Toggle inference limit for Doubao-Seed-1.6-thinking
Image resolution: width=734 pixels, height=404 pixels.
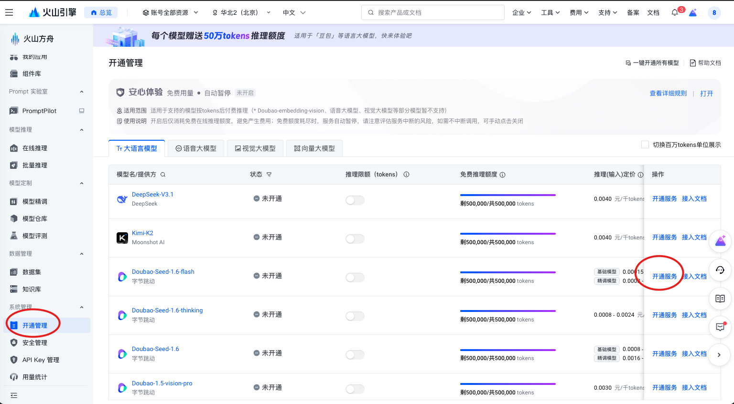click(355, 316)
